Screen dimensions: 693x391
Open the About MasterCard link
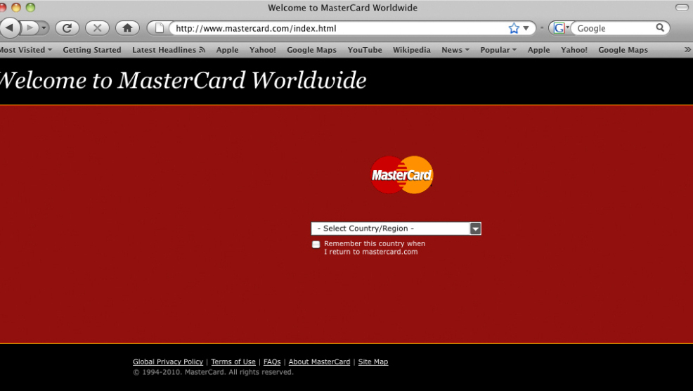319,361
